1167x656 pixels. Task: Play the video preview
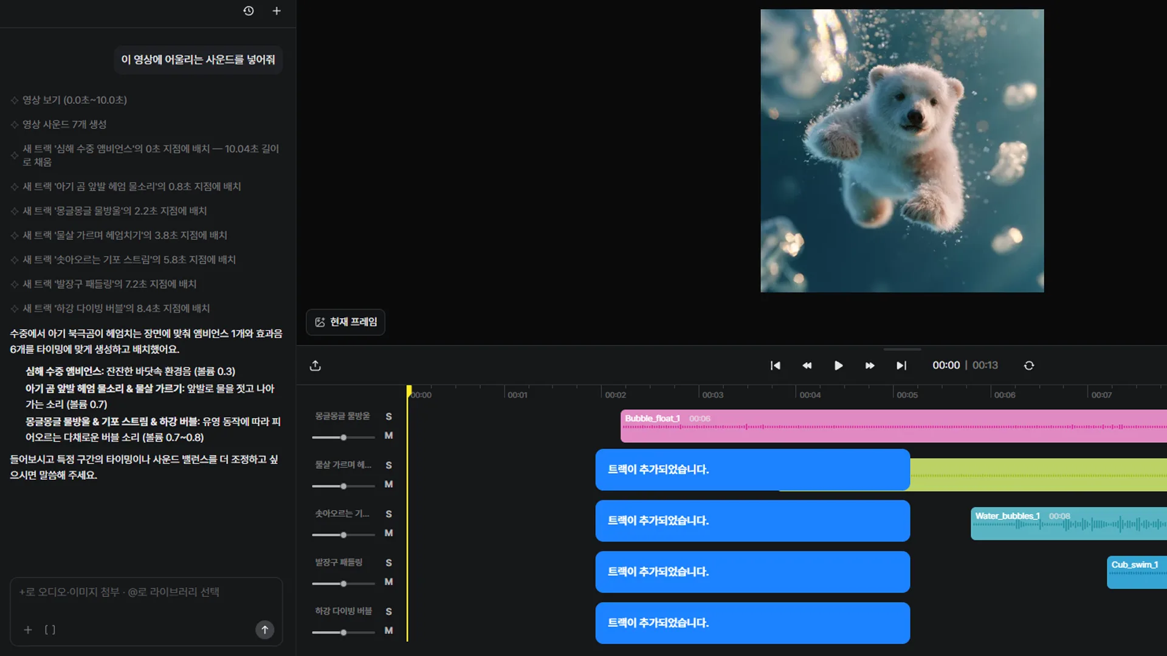click(x=838, y=366)
